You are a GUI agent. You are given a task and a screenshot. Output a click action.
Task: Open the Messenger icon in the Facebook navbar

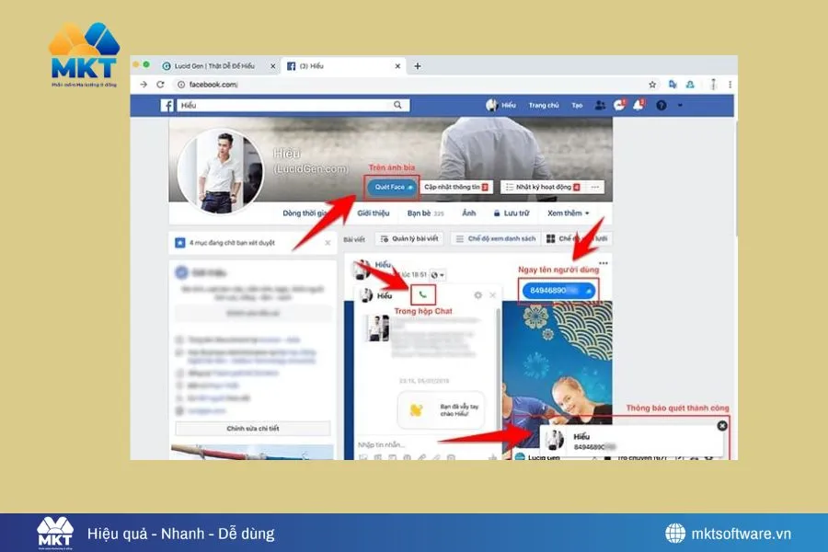pyautogui.click(x=619, y=105)
